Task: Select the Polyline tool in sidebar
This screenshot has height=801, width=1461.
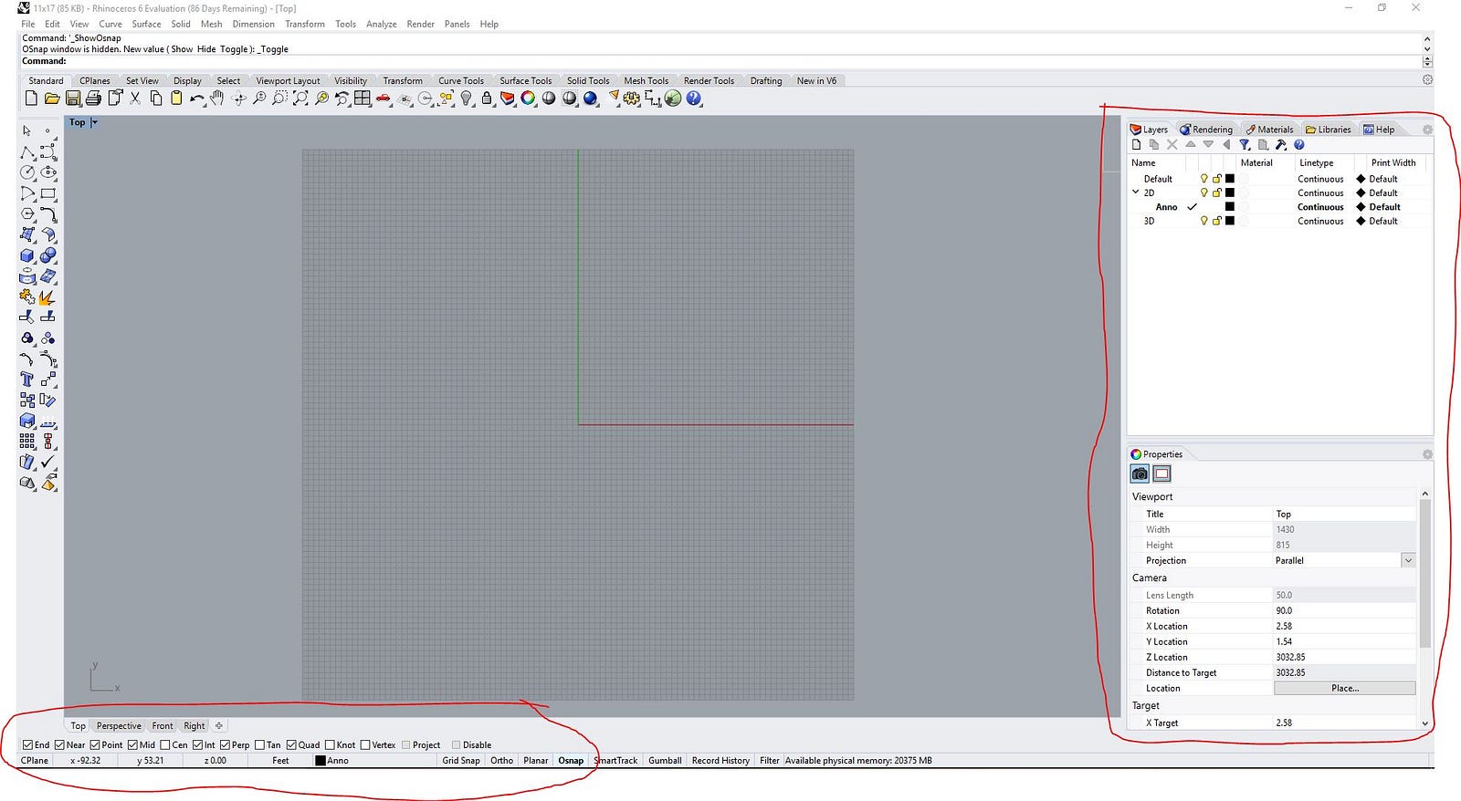Action: 27,151
